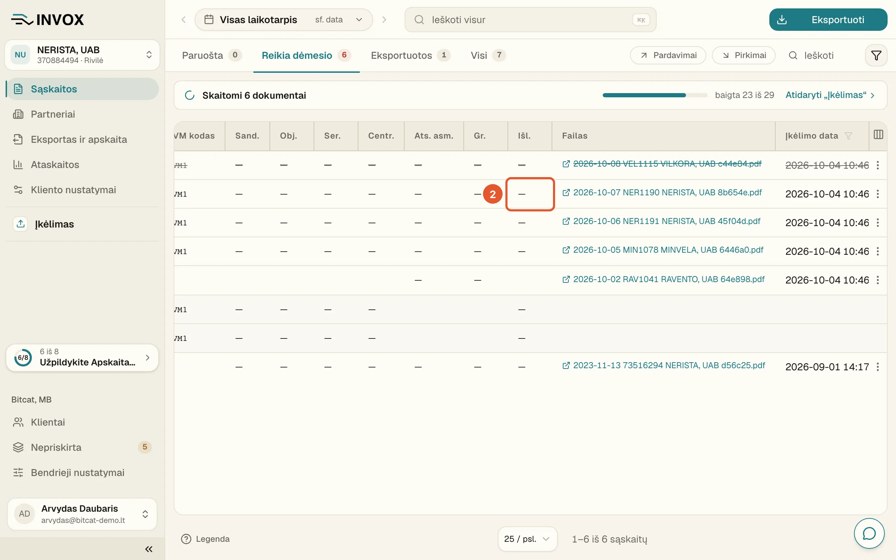The width and height of the screenshot is (896, 560).
Task: Click the document reading progress bar
Action: pyautogui.click(x=654, y=95)
